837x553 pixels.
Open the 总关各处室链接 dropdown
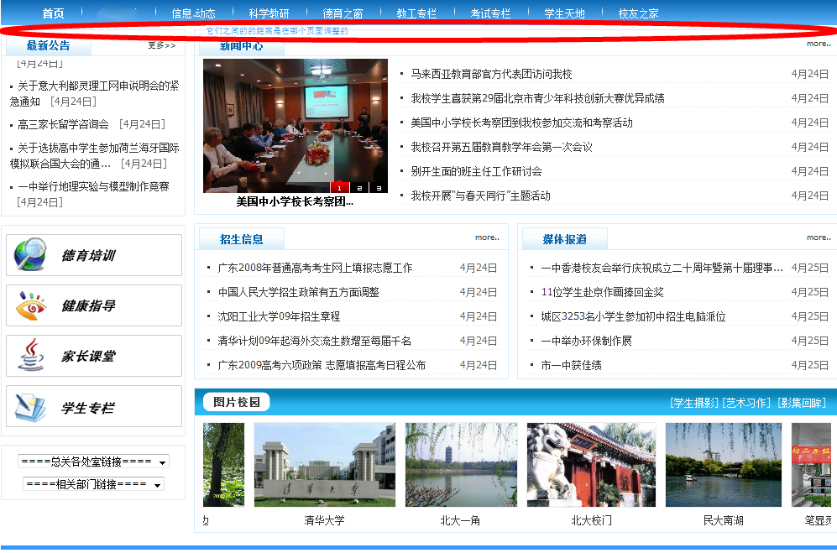click(93, 462)
